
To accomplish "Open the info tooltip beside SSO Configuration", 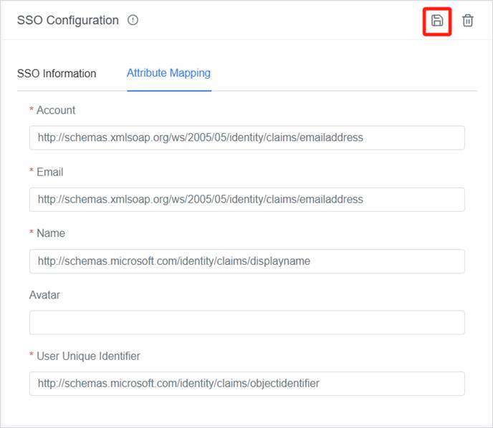I will (x=133, y=21).
